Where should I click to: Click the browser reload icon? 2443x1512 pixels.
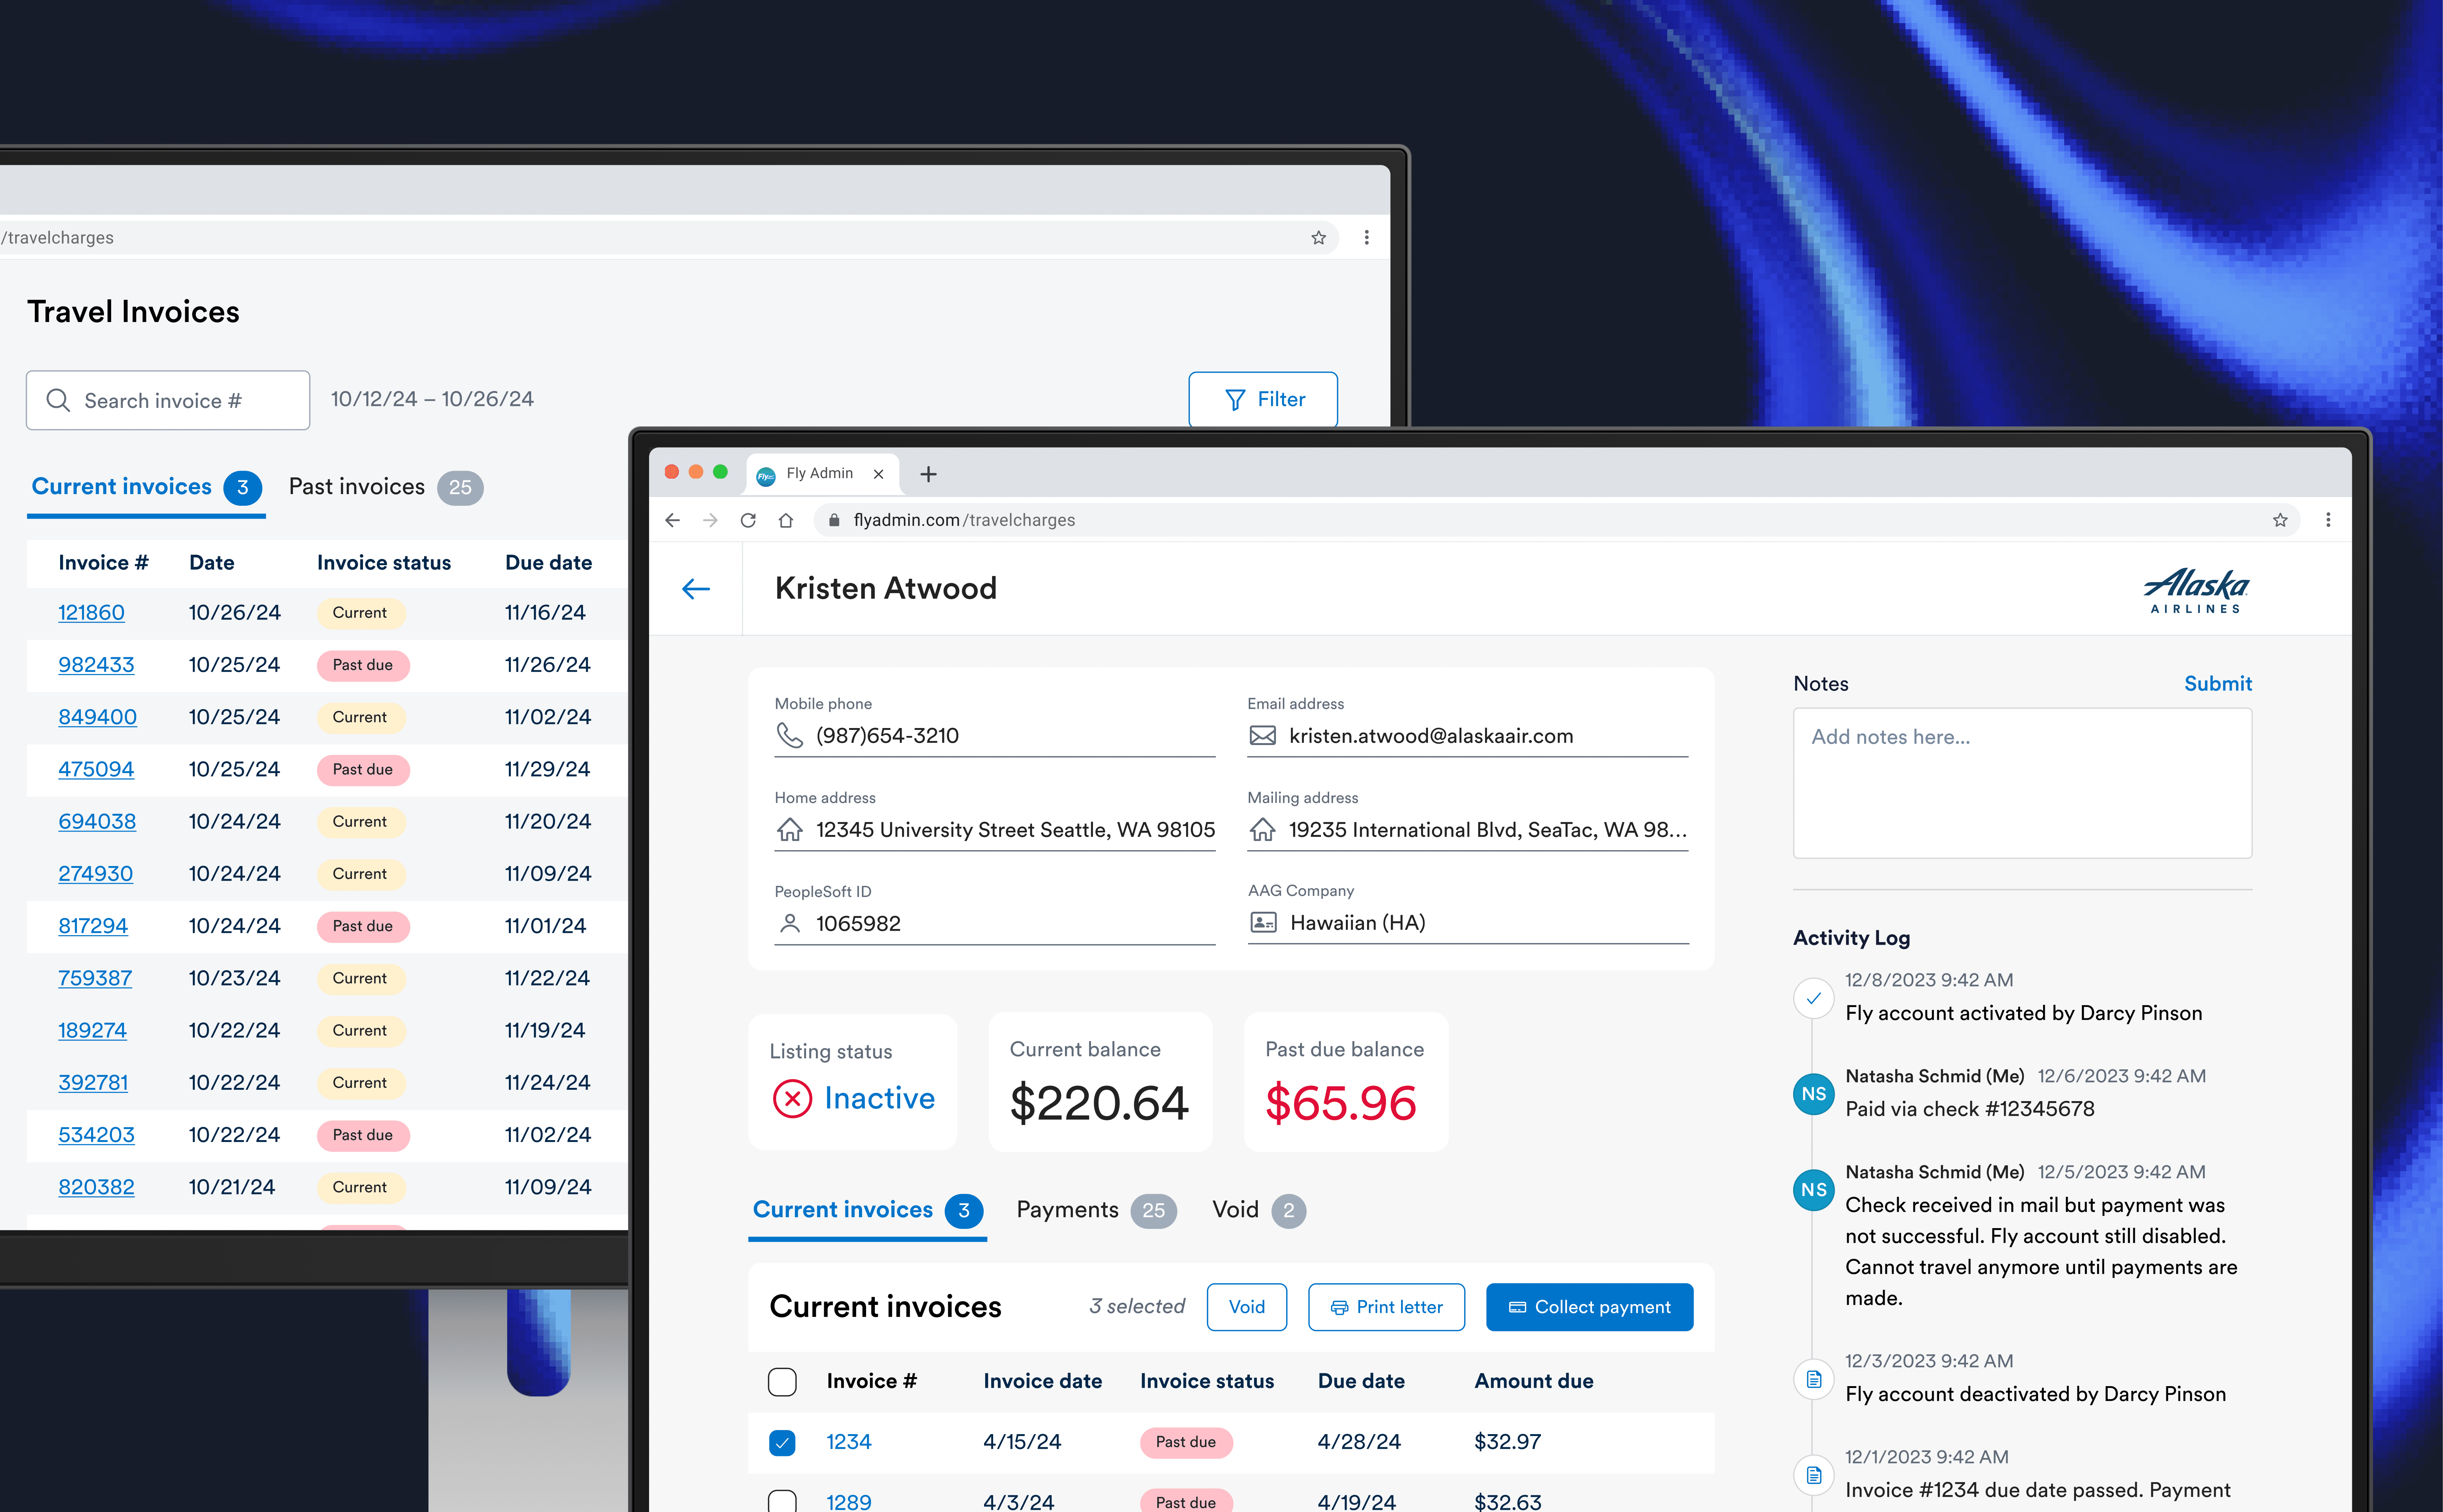[x=748, y=520]
